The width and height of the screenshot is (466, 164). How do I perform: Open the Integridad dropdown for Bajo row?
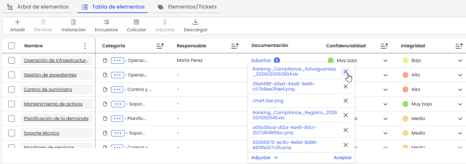pos(460,60)
